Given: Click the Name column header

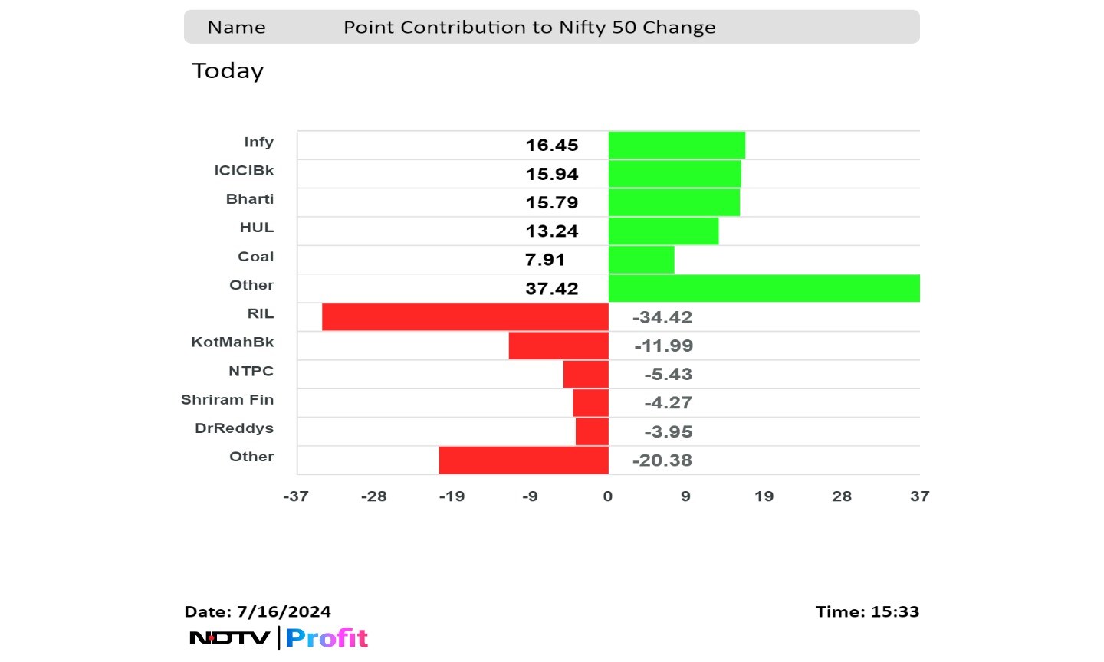Looking at the screenshot, I should pos(236,28).
